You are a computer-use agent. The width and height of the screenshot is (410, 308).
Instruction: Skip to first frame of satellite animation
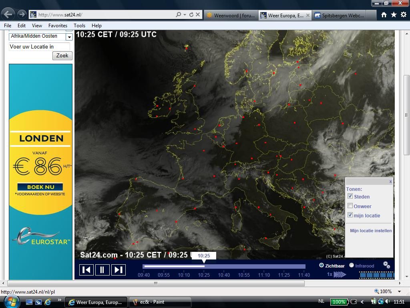coord(86,270)
